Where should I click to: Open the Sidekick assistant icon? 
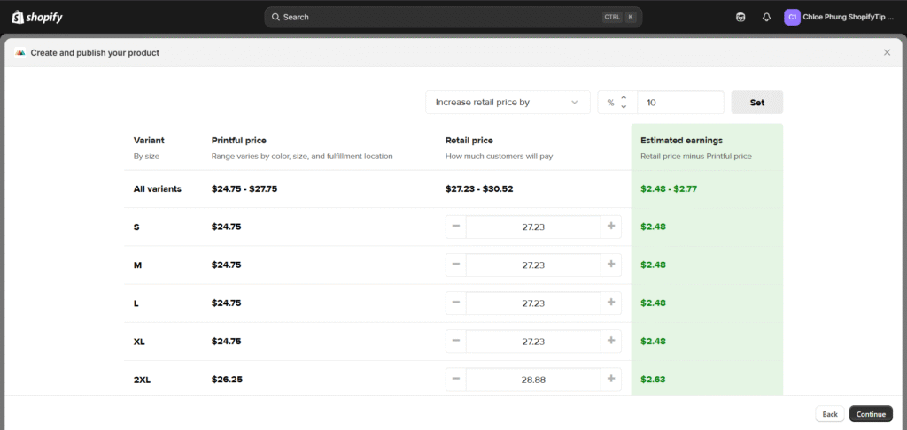pyautogui.click(x=740, y=17)
